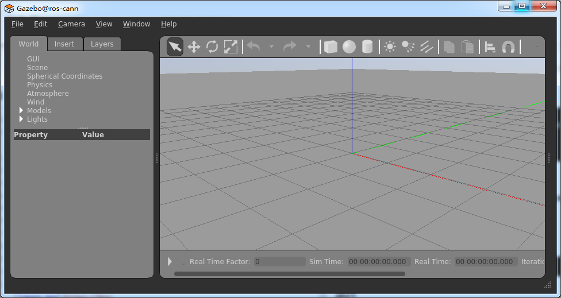Click the Sim Time value field
This screenshot has width=561, height=298.
point(379,262)
